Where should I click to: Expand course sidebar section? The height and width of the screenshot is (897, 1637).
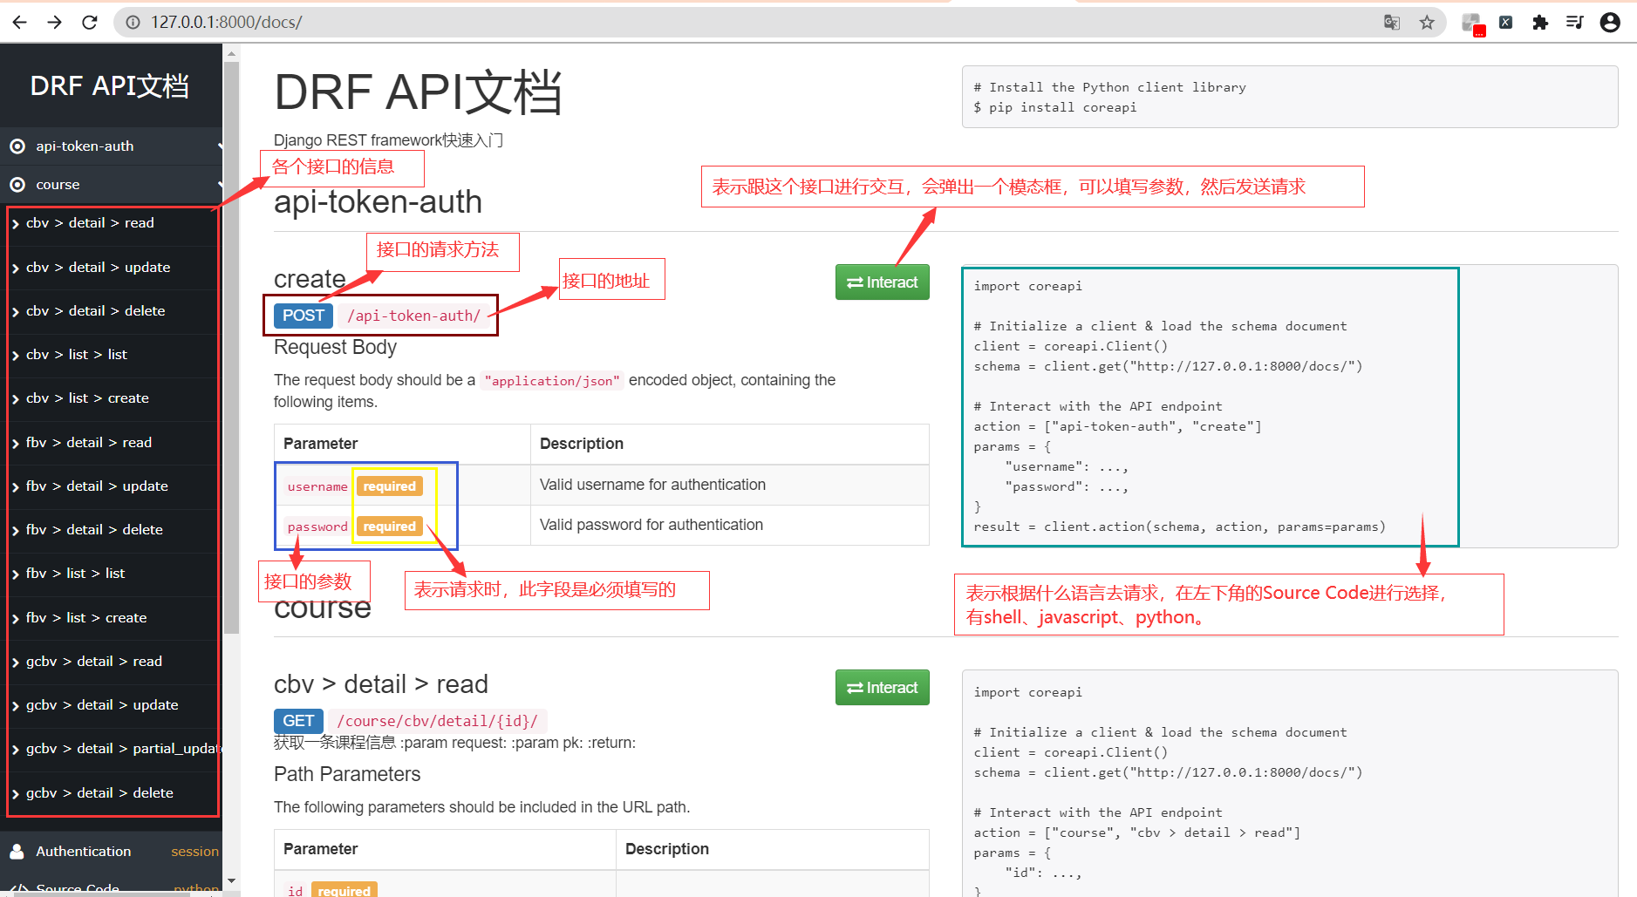(x=111, y=185)
